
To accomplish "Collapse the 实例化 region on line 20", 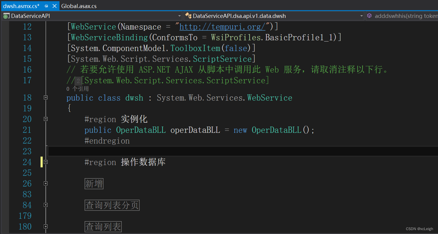I will (46, 119).
